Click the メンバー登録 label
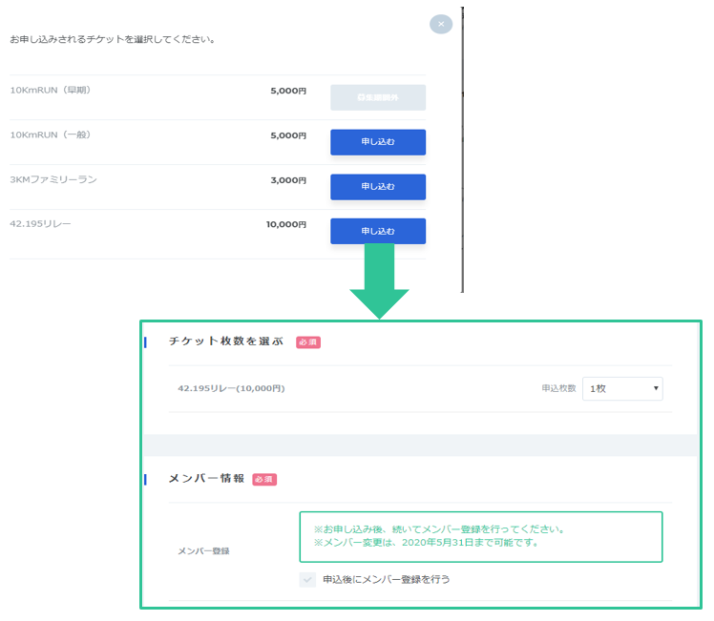The height and width of the screenshot is (621, 714). [x=203, y=551]
